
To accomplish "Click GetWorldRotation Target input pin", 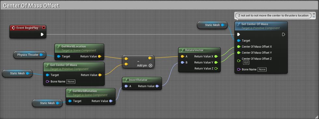I will [70, 101].
